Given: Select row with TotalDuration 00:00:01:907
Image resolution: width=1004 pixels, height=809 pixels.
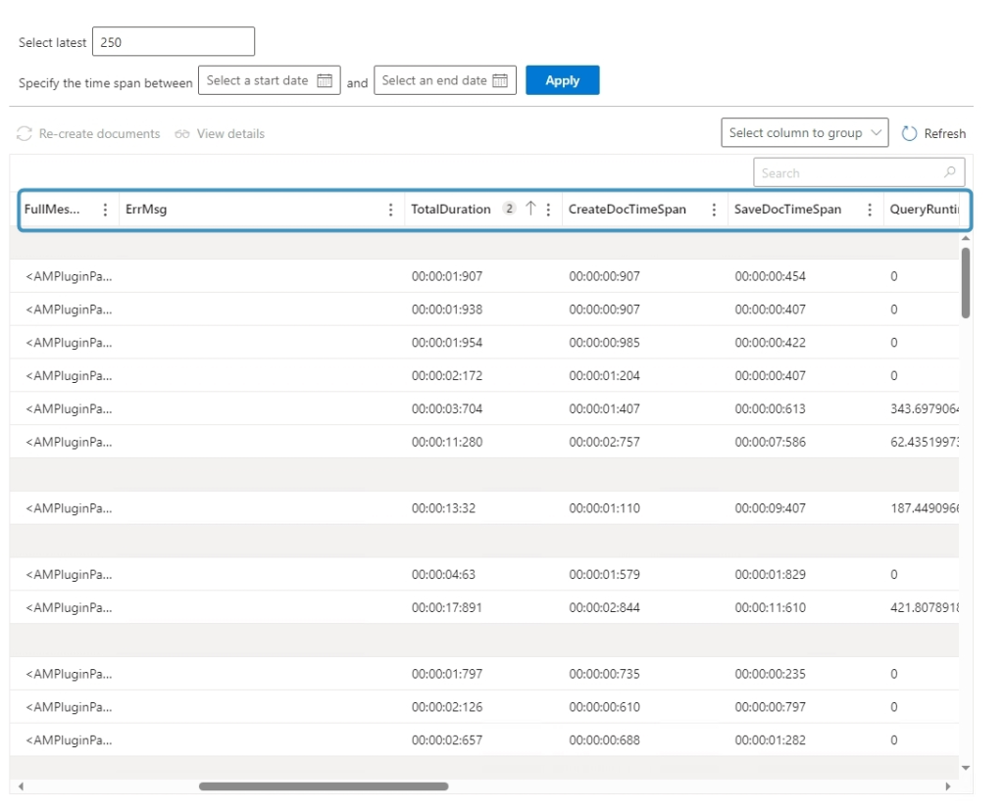Looking at the screenshot, I should click(x=484, y=276).
